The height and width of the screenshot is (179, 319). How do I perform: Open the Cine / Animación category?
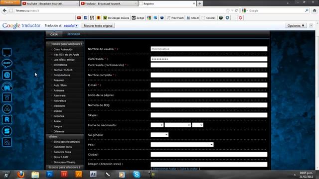[63, 50]
